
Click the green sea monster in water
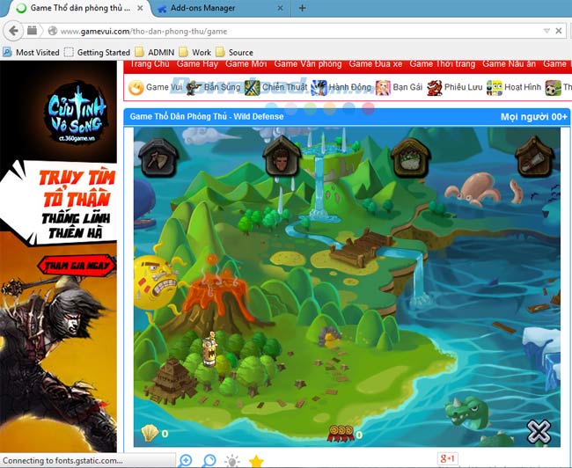click(469, 411)
